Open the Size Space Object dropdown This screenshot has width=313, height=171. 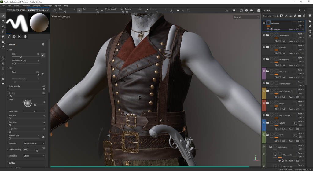pyautogui.click(x=34, y=156)
